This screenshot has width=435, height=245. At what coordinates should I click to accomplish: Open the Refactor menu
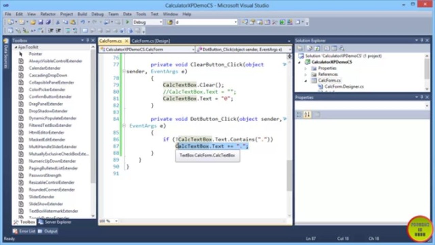pyautogui.click(x=48, y=14)
